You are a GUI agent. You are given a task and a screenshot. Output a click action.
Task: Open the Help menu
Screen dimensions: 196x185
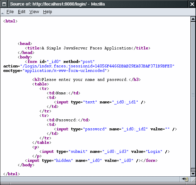(x=48, y=12)
